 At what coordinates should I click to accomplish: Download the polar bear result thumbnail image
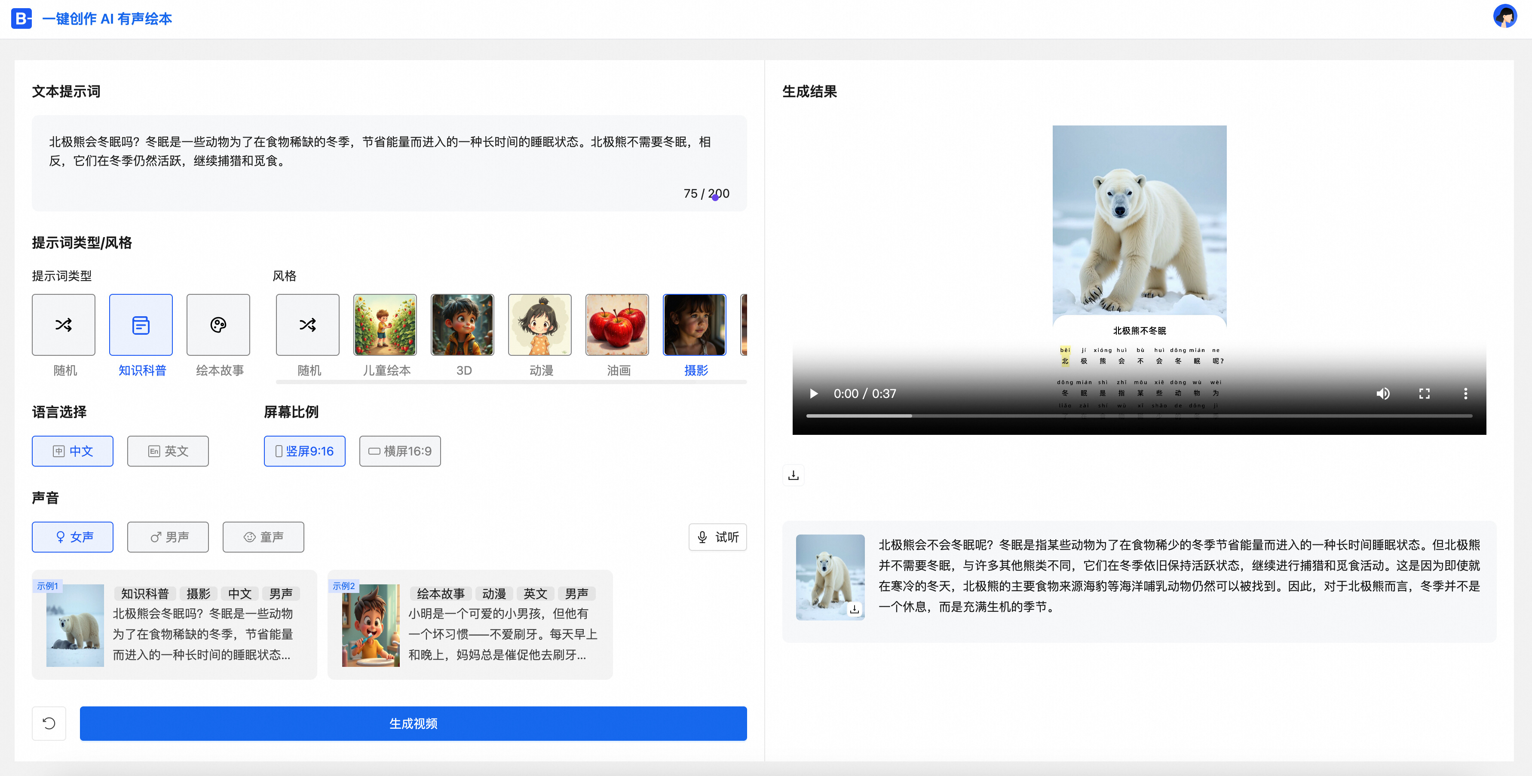point(855,610)
